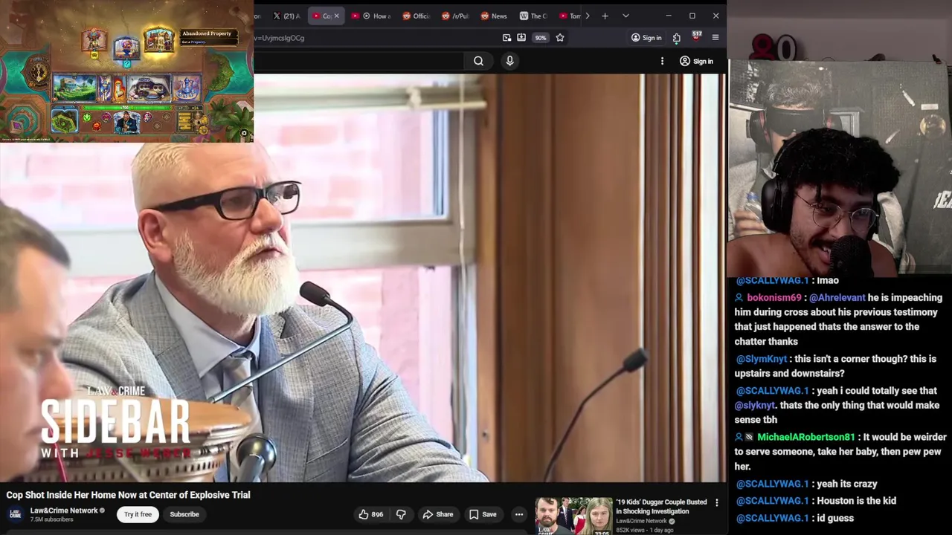The width and height of the screenshot is (952, 535).
Task: Click the chat message 'id guess'
Action: tap(834, 518)
